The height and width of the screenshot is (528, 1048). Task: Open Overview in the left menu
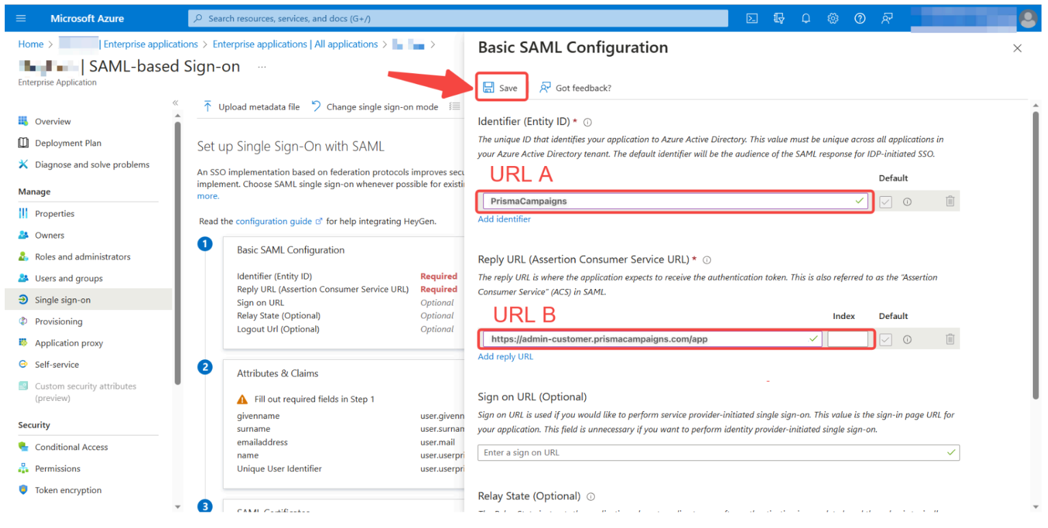click(53, 122)
